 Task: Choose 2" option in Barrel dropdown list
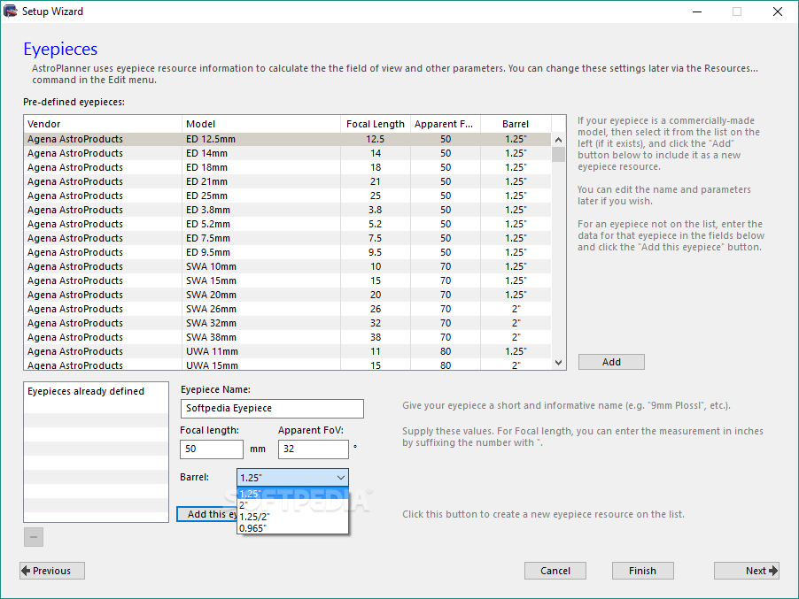click(292, 505)
